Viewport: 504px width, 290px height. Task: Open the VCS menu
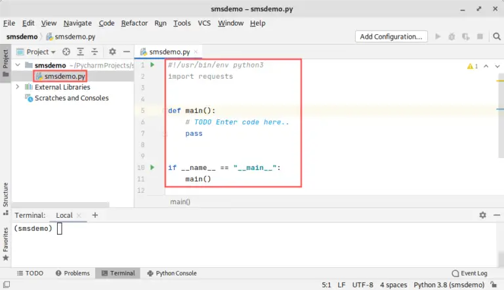(204, 23)
